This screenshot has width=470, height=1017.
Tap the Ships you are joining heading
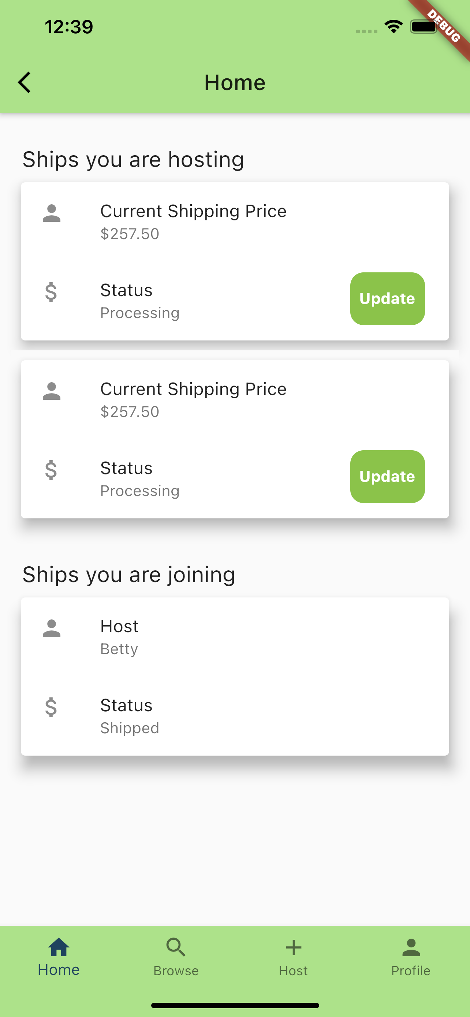[129, 574]
